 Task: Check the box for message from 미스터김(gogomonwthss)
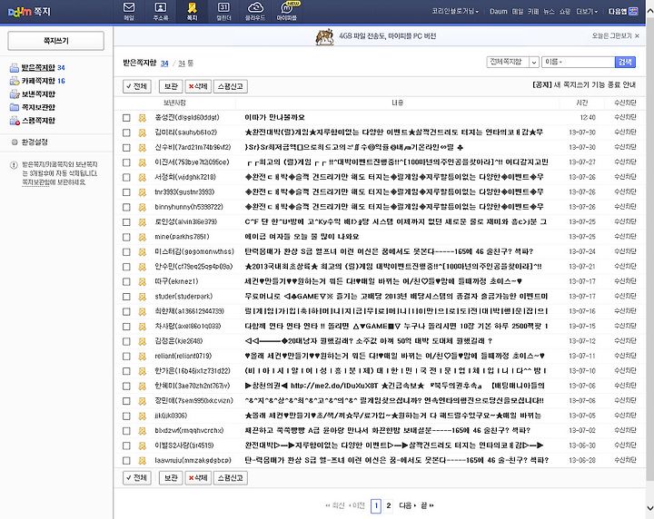pyautogui.click(x=126, y=252)
